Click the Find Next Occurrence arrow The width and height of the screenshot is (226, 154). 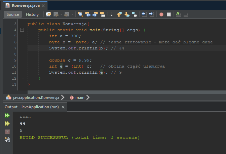coord(95,14)
